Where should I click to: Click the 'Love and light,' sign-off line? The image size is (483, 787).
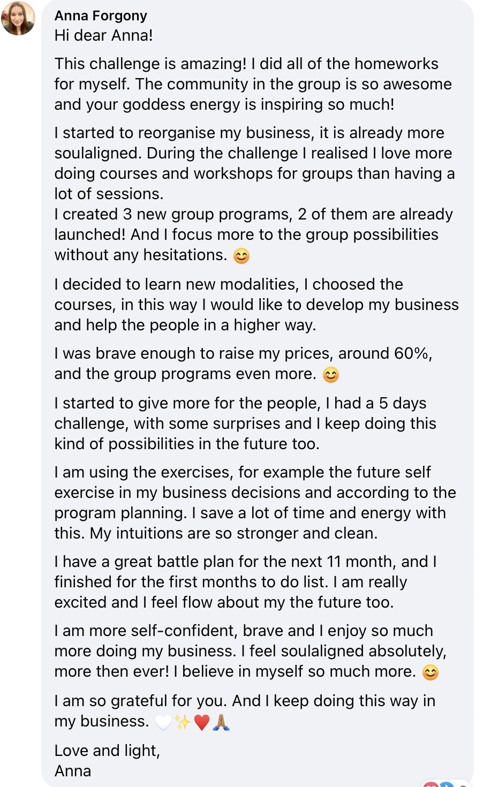[x=108, y=751]
